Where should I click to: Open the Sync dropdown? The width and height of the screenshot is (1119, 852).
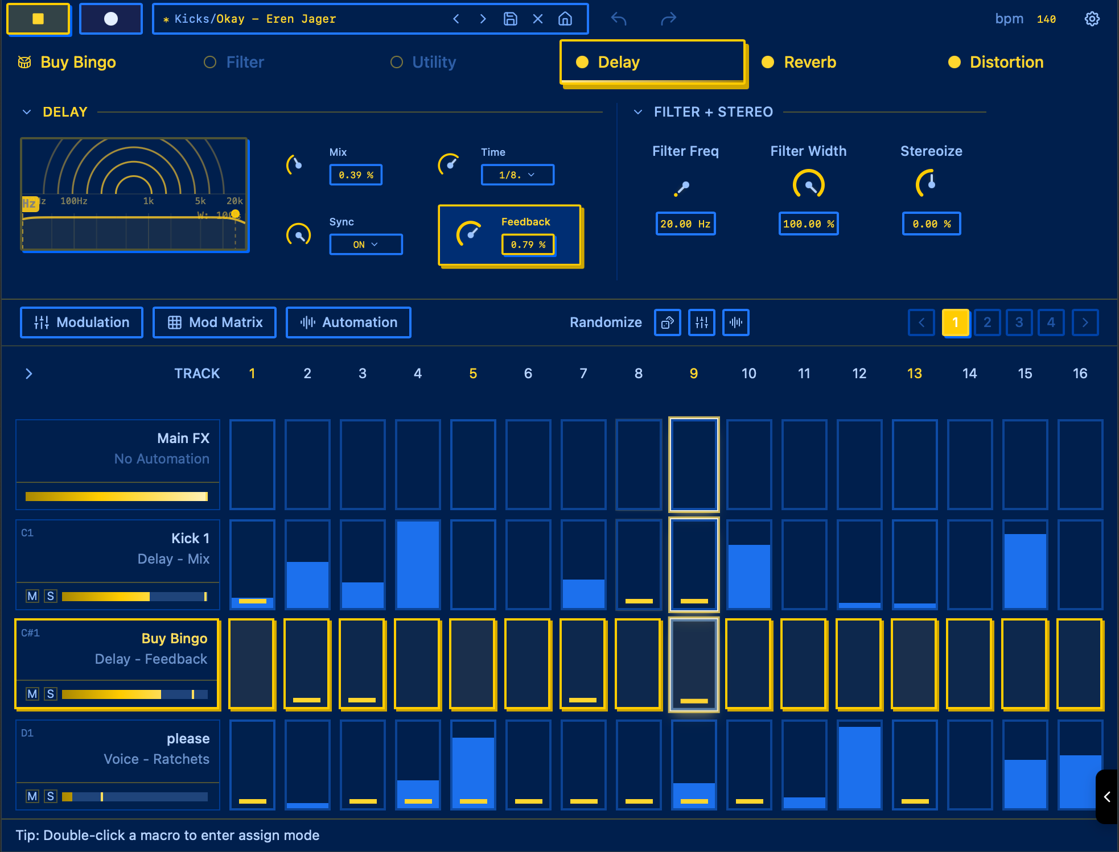click(365, 244)
